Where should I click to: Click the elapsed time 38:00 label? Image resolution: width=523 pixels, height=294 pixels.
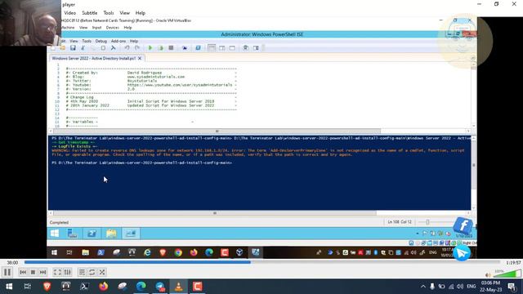(x=12, y=263)
